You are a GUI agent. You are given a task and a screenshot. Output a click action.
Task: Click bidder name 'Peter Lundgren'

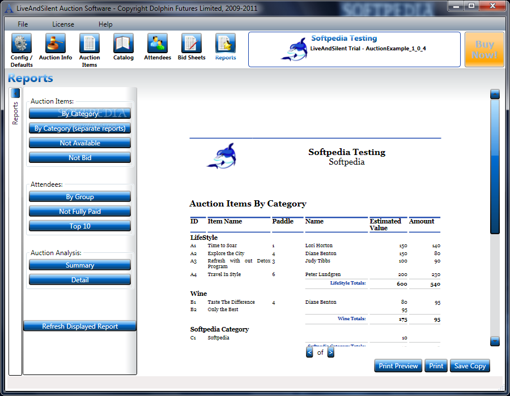[x=323, y=274]
